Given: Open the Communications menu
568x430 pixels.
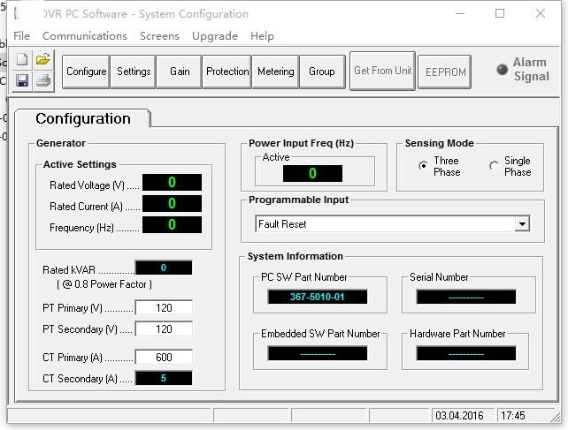Looking at the screenshot, I should 85,36.
